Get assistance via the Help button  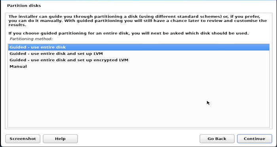point(60,139)
